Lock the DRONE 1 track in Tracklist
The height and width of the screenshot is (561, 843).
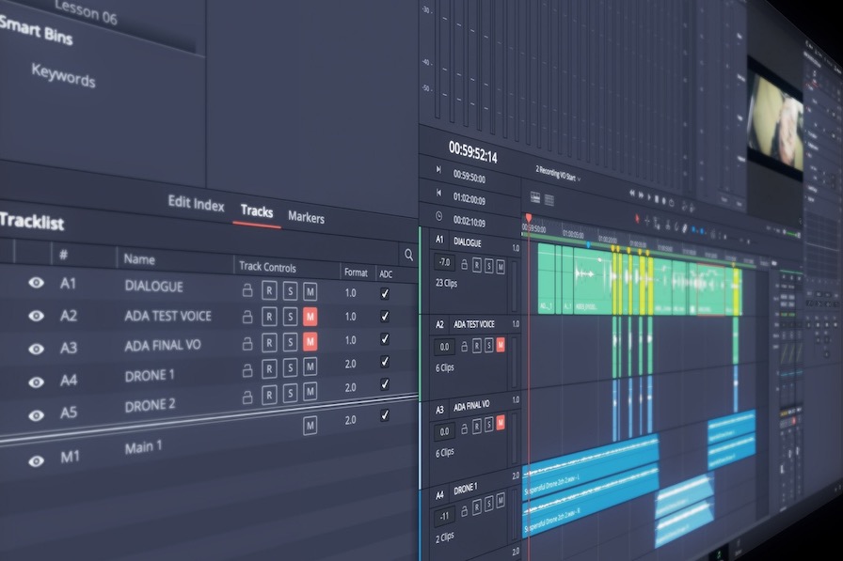pyautogui.click(x=247, y=370)
